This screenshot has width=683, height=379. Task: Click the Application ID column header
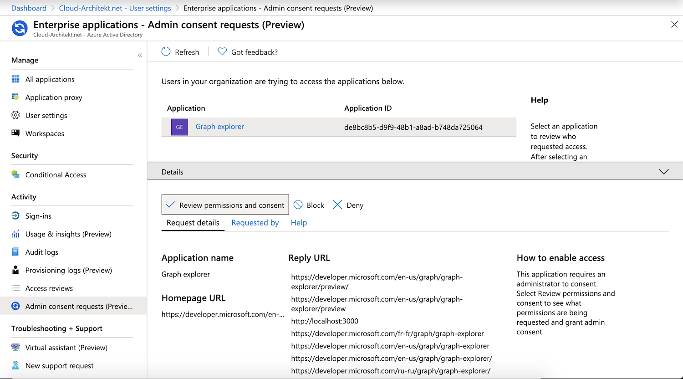[x=368, y=108]
